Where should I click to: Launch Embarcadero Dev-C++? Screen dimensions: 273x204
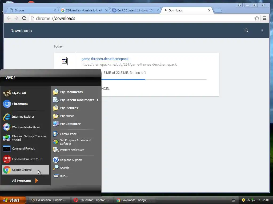[x=25, y=159]
